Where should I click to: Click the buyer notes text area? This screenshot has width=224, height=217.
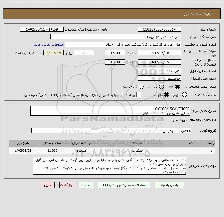click(x=110, y=166)
